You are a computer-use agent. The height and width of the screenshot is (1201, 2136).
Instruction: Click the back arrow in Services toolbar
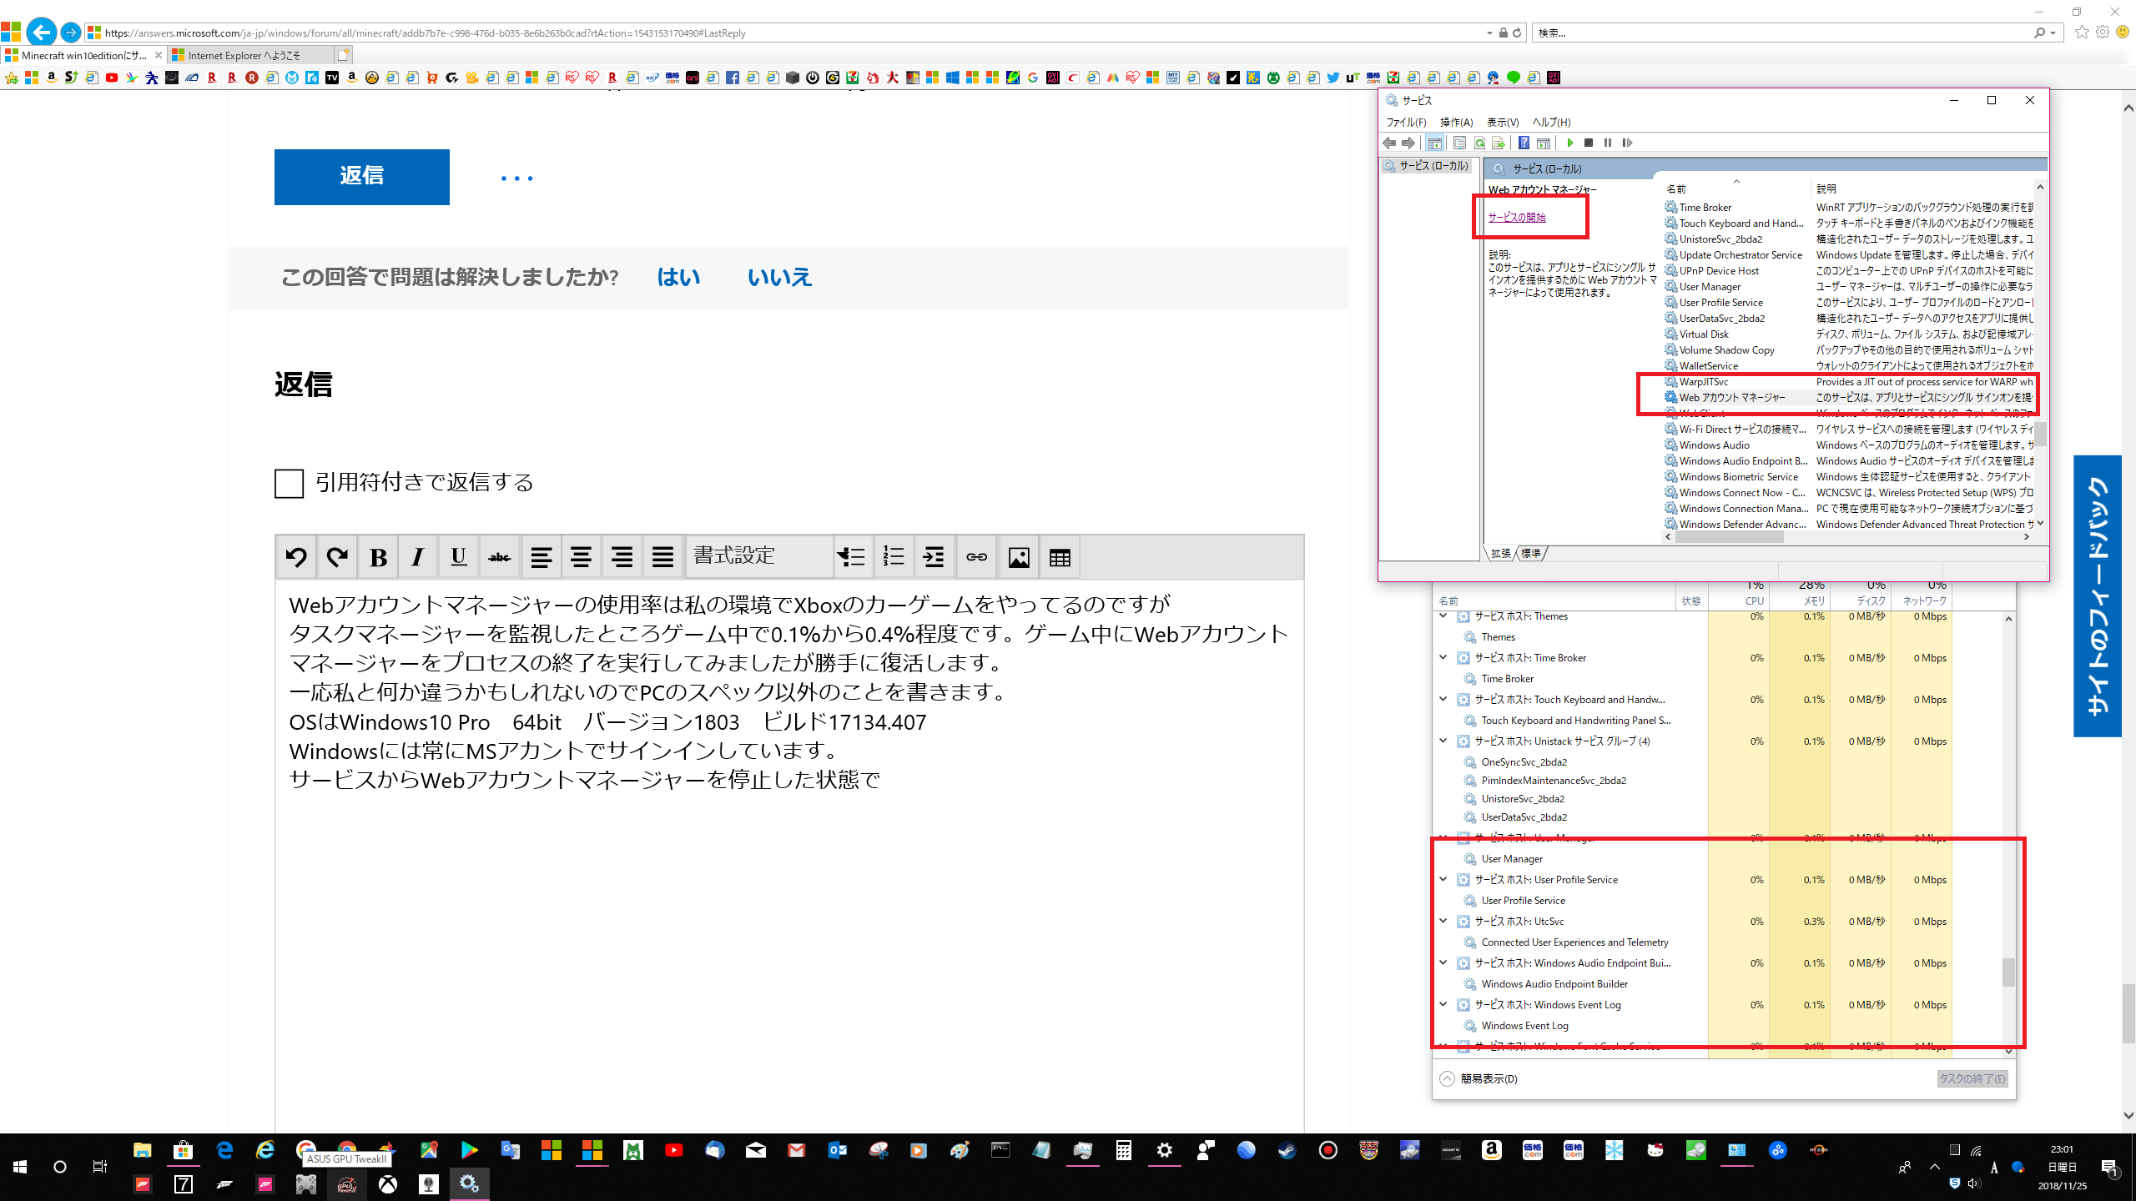(x=1389, y=143)
